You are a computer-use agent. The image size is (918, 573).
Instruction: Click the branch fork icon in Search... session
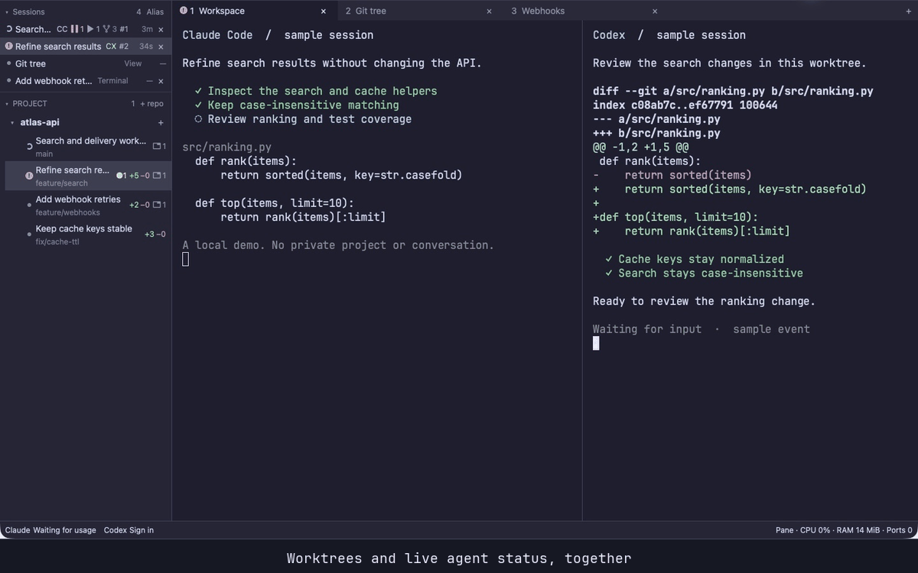coord(106,29)
